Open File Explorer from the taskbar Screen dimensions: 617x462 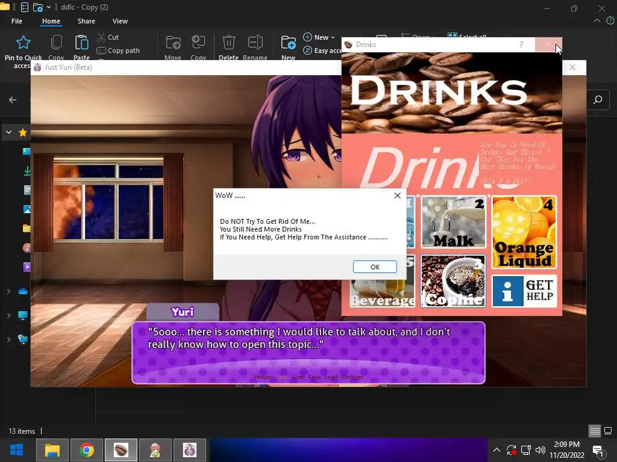(x=52, y=450)
